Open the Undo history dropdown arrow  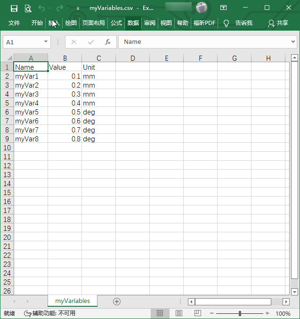[x=49, y=8]
